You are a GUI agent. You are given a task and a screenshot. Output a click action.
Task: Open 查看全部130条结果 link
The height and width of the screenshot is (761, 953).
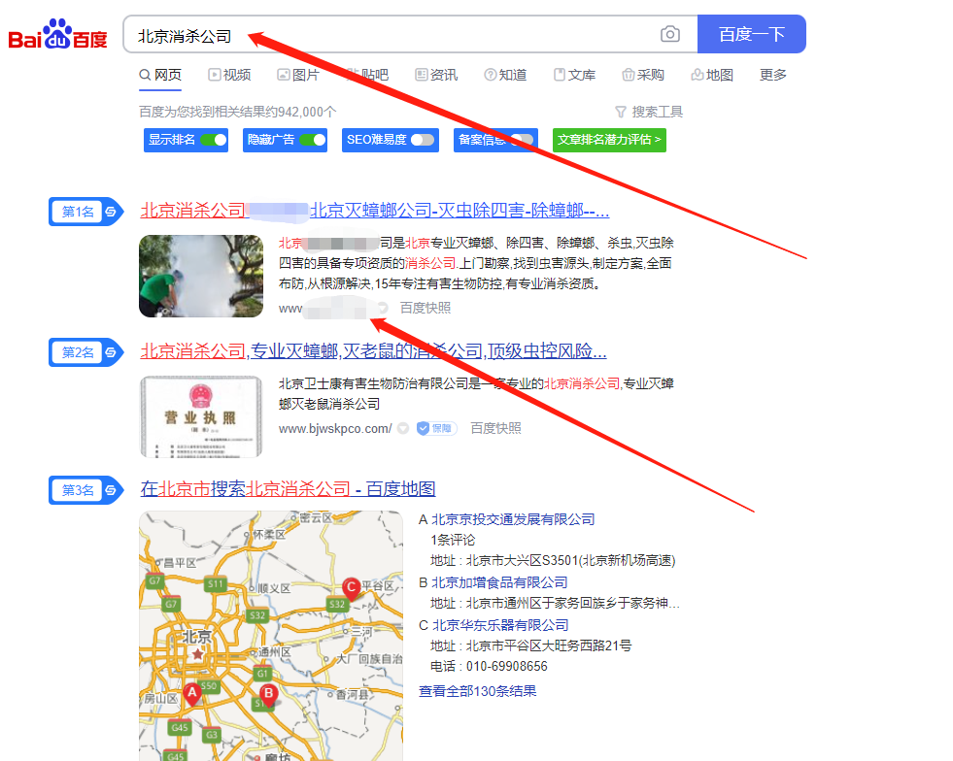click(477, 691)
